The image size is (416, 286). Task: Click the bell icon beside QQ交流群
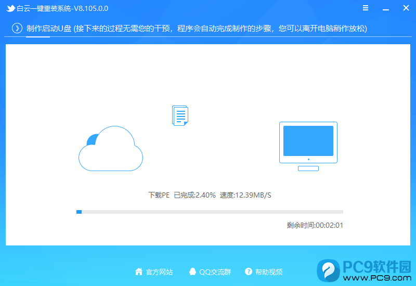coord(192,271)
